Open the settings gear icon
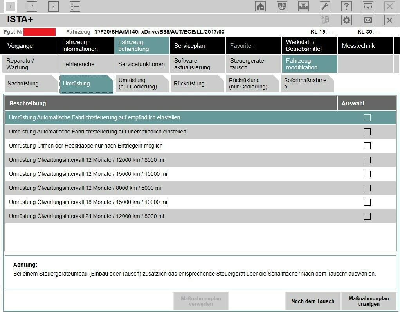 (x=346, y=20)
